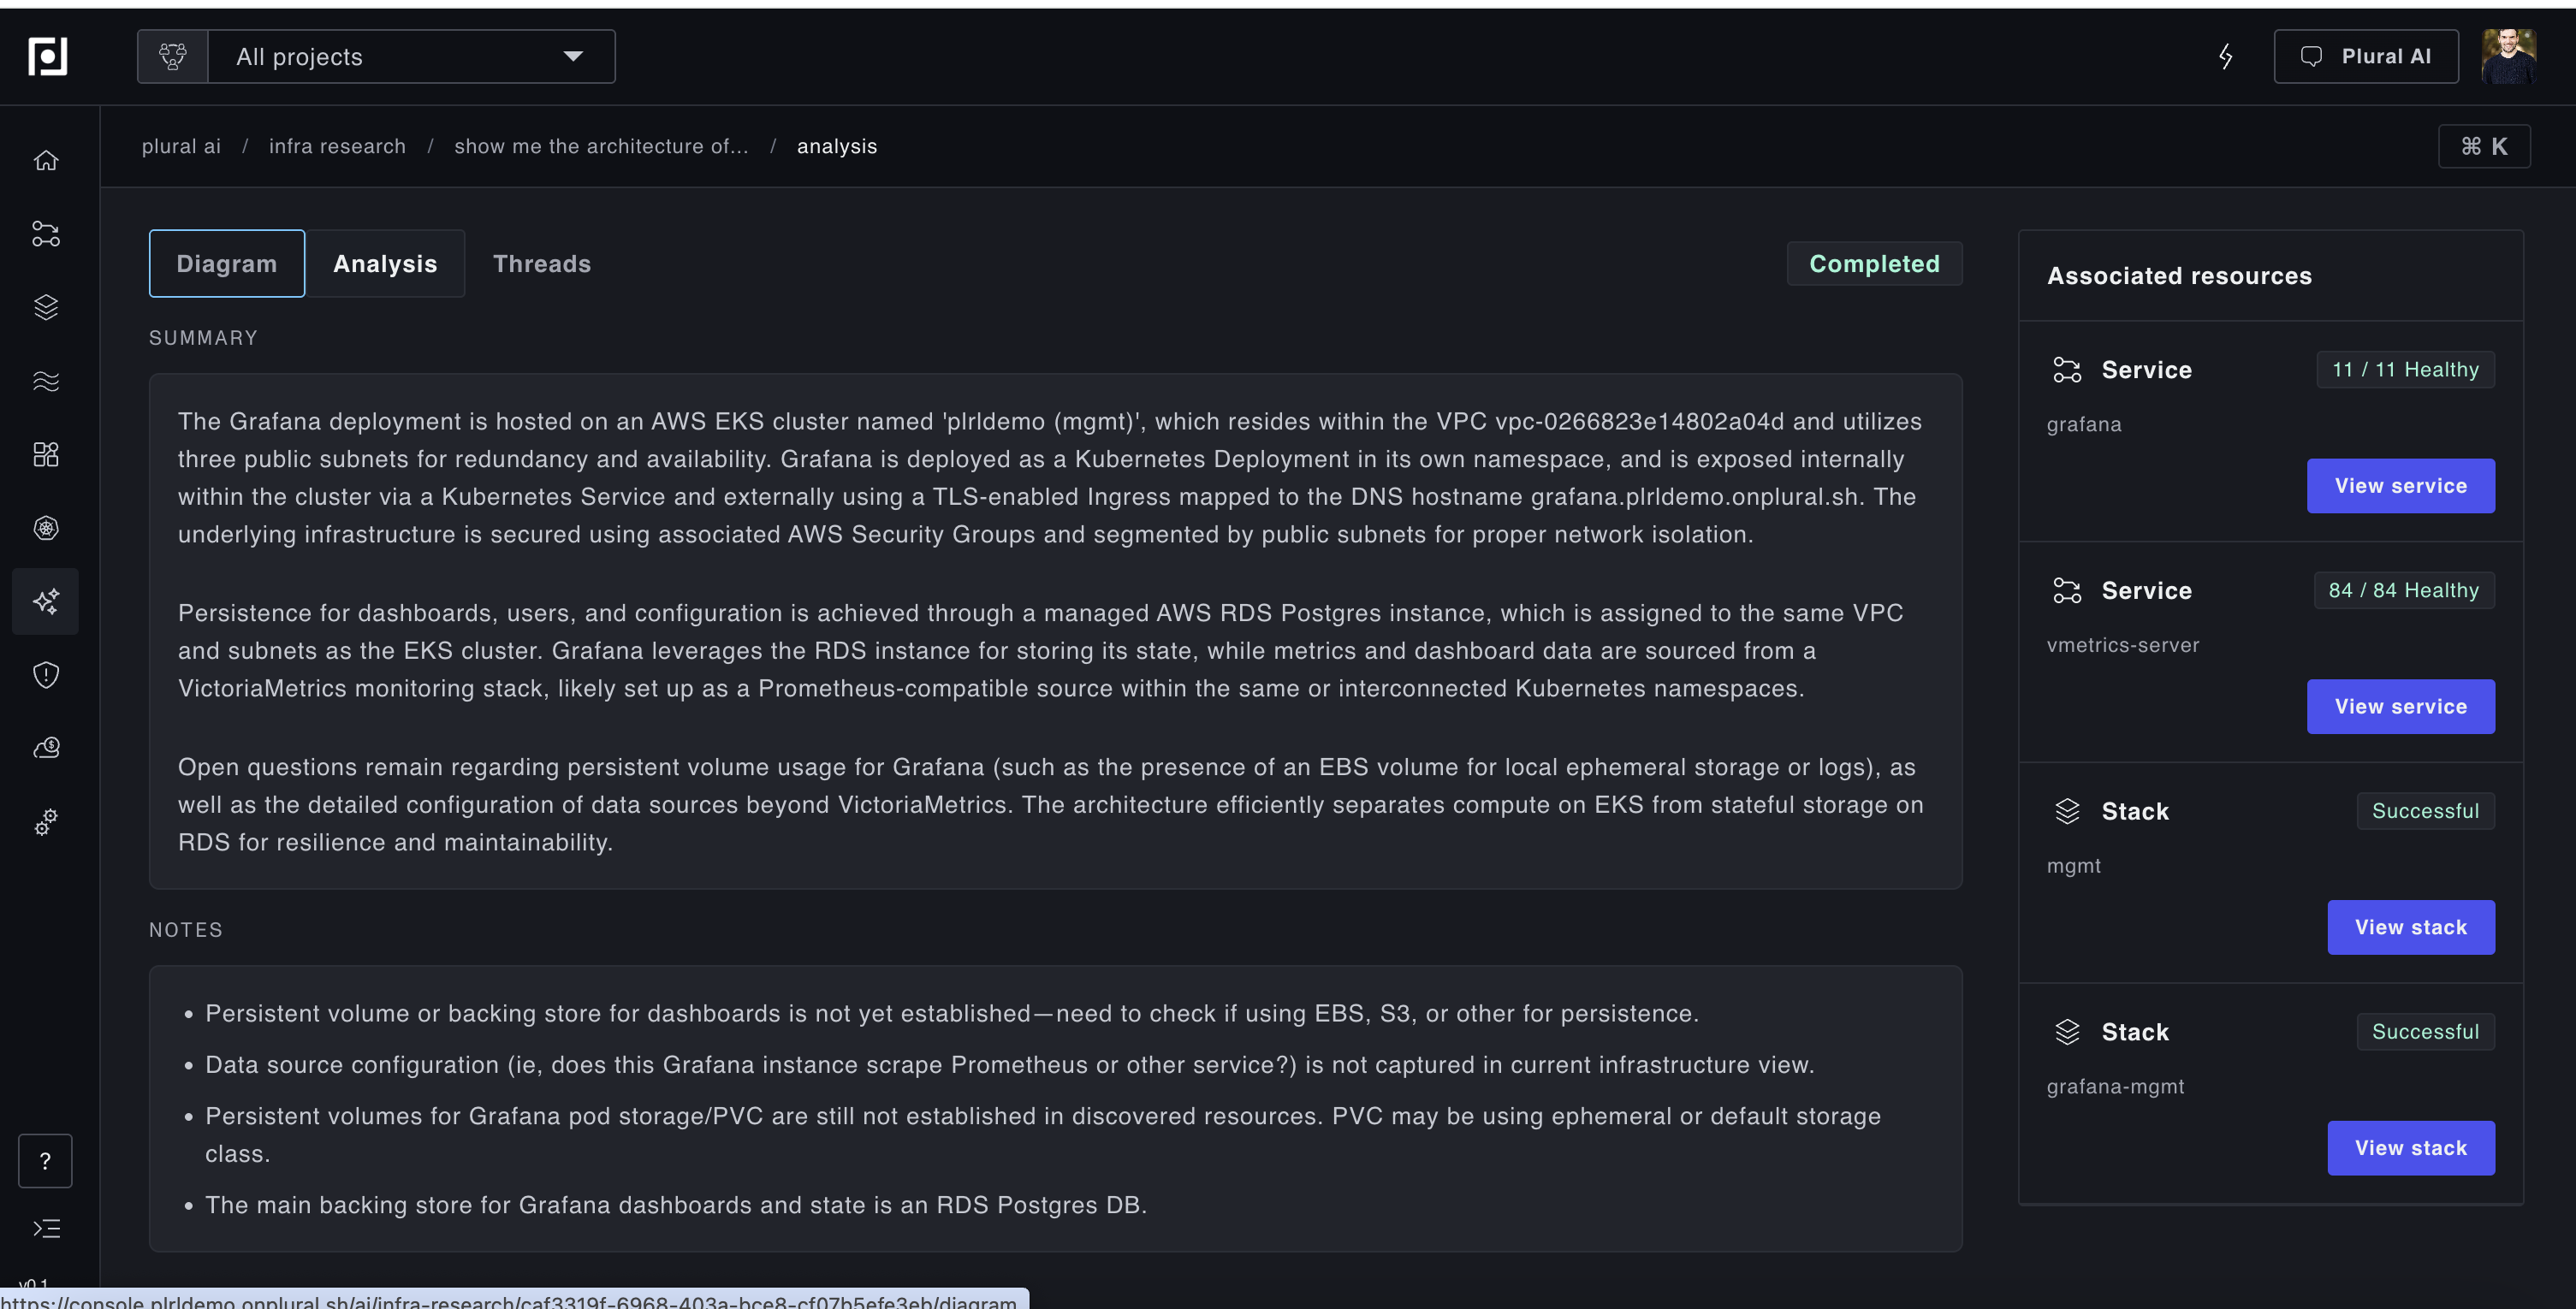2576x1309 pixels.
Task: Open the Home sidebar icon
Action: click(46, 160)
